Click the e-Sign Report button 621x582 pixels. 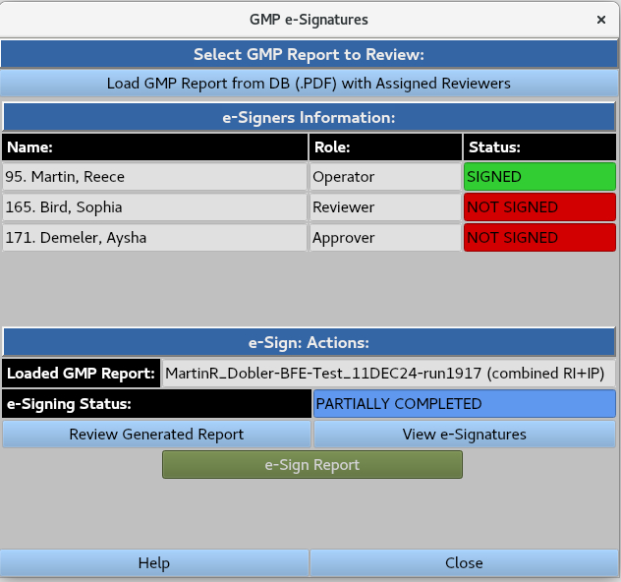click(312, 464)
